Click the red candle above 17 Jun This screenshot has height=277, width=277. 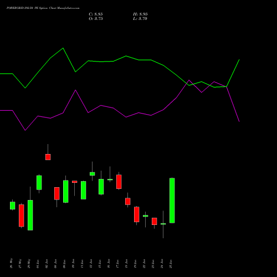[119, 182]
